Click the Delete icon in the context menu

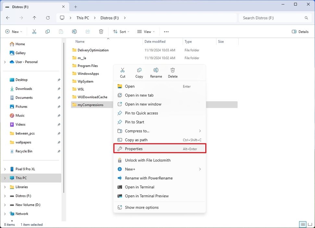click(x=172, y=72)
